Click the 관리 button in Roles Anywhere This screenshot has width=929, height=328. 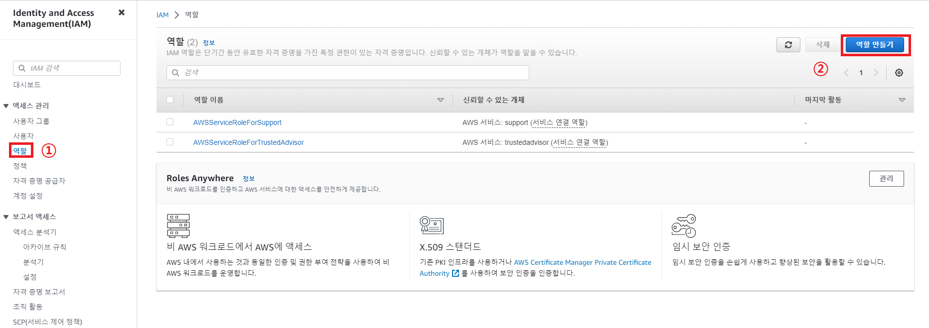tap(887, 179)
